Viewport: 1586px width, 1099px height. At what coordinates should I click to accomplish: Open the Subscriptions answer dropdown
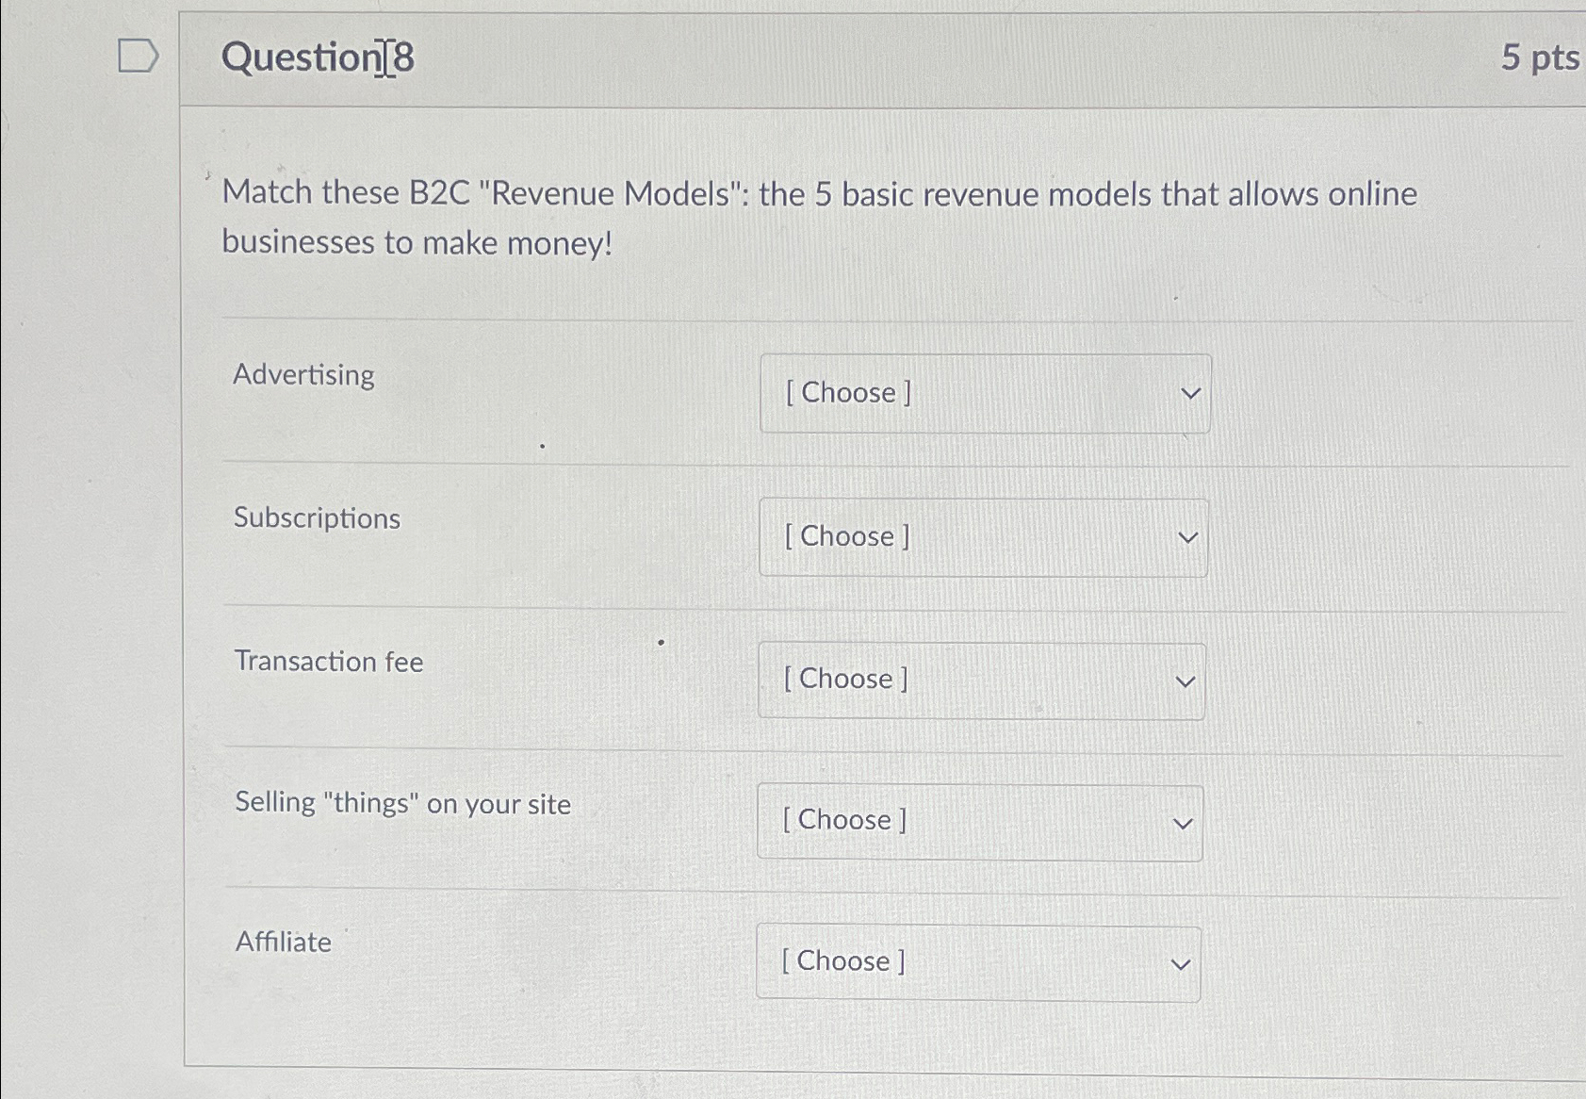[984, 537]
